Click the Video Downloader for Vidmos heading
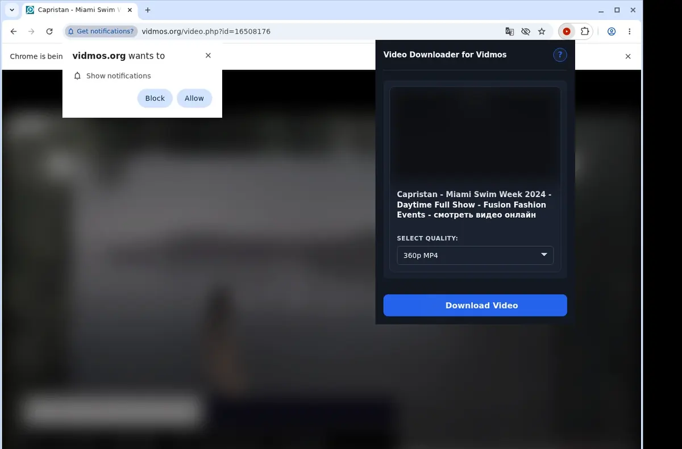This screenshot has height=449, width=682. (445, 55)
